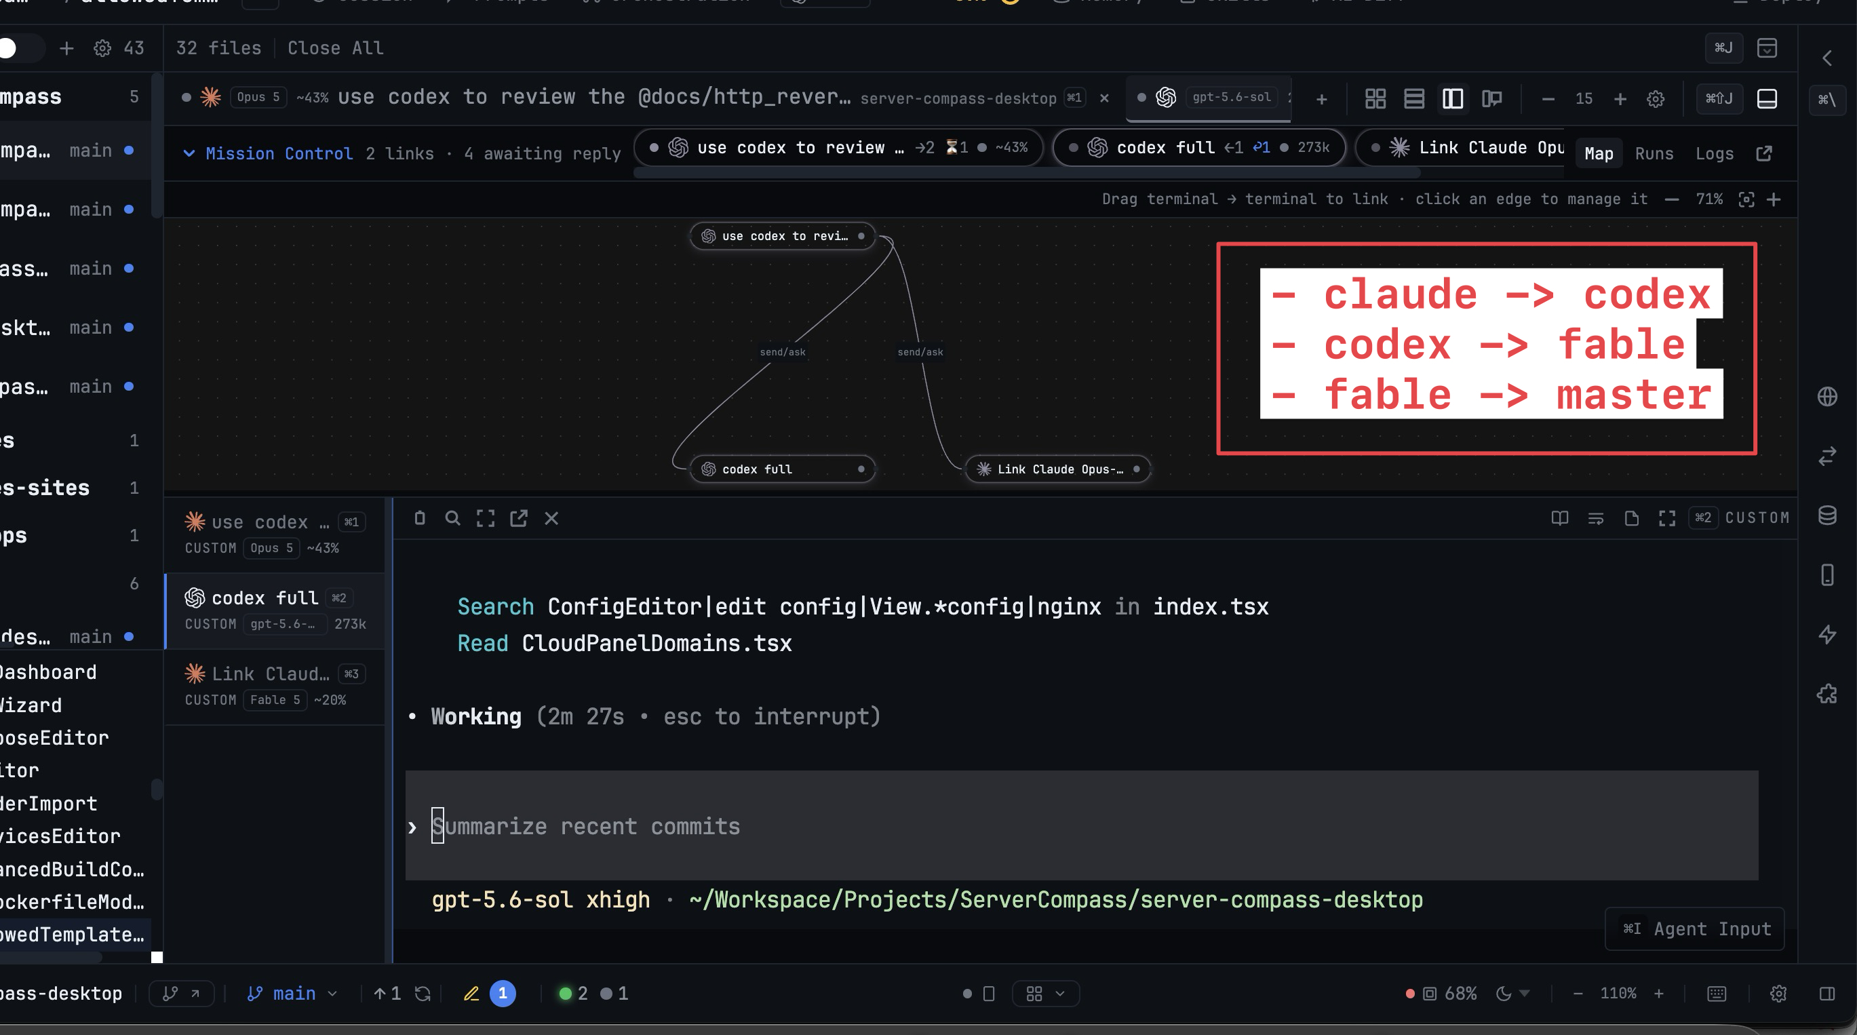Toggle word wrap icon in pane toolbar
The height and width of the screenshot is (1035, 1857).
(x=1595, y=518)
